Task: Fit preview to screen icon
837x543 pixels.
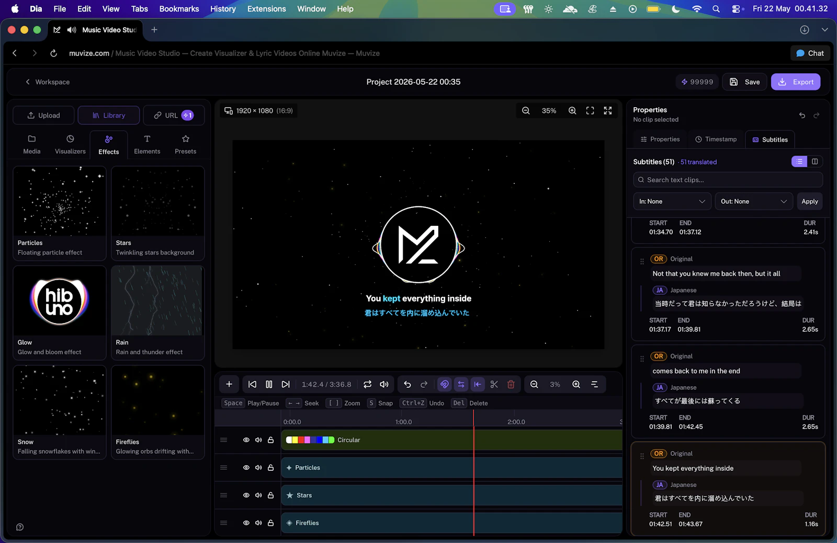Action: tap(590, 111)
